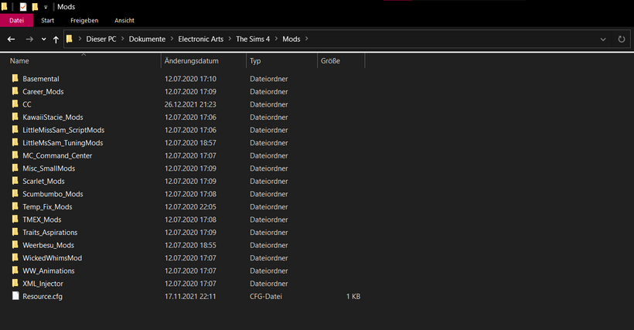Viewport: 634px width, 330px height.
Task: Expand chevron after The Sims 4 breadcrumb
Action: click(x=276, y=39)
